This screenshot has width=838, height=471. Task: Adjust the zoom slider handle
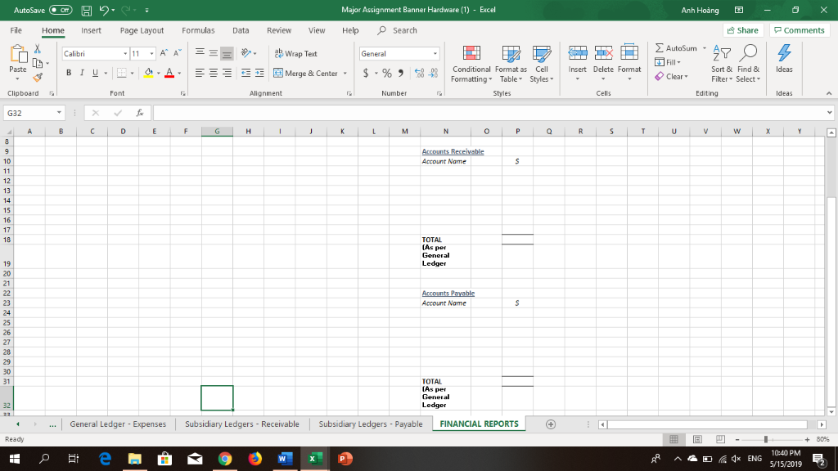pos(766,439)
